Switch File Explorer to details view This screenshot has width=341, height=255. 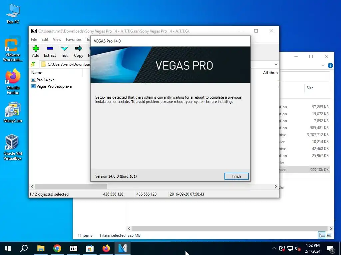(322, 235)
